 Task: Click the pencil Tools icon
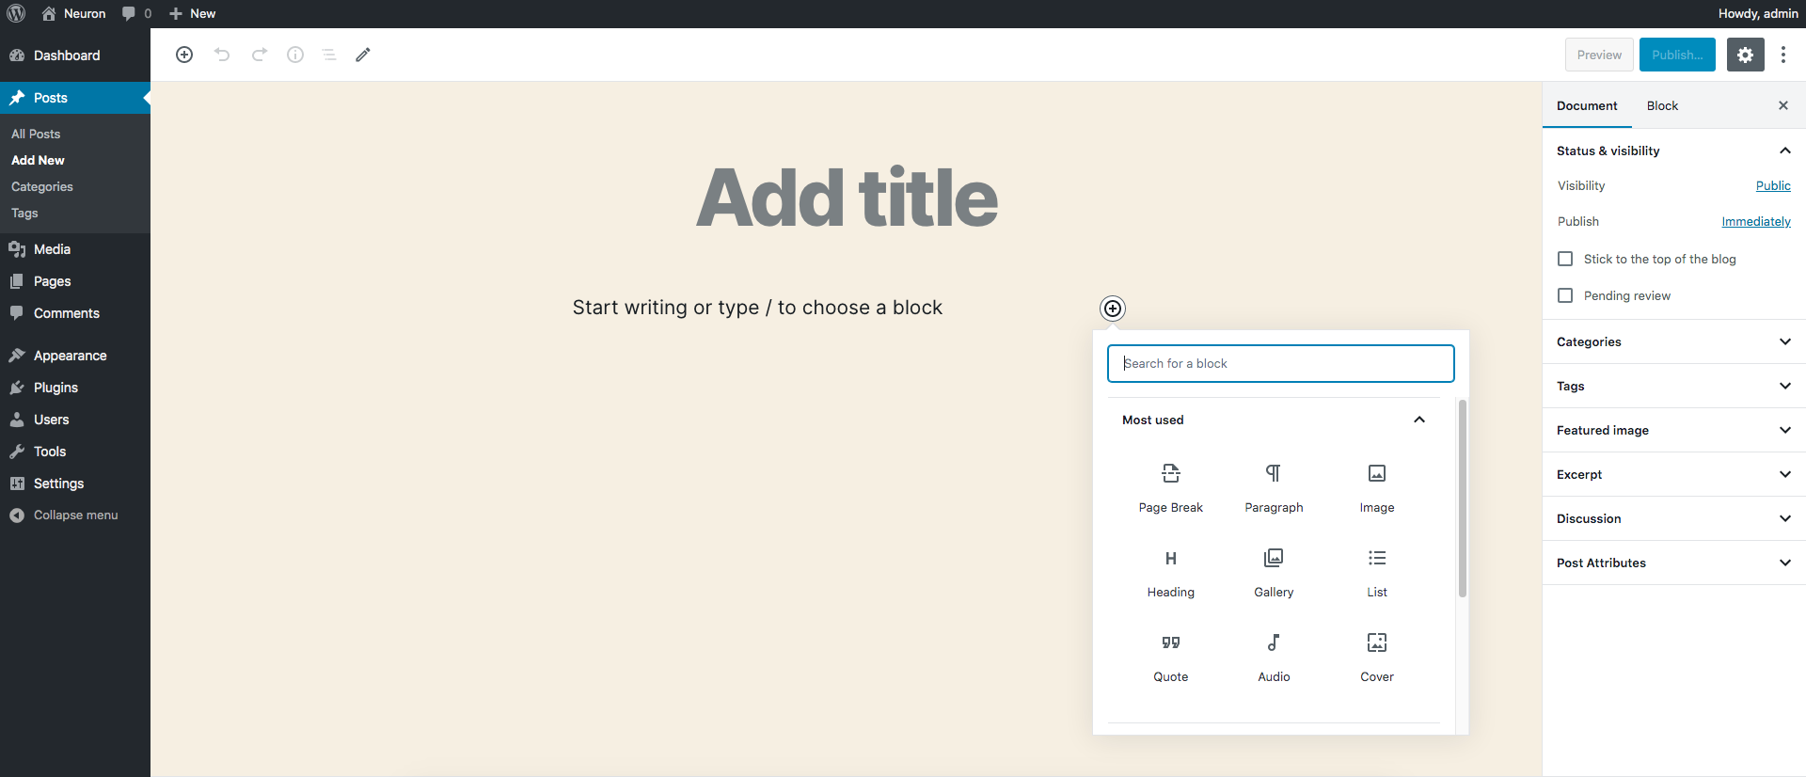coord(363,55)
